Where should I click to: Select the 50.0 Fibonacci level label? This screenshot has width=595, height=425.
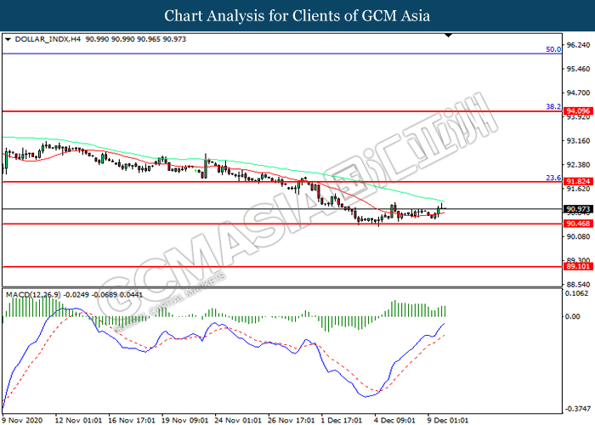[552, 50]
